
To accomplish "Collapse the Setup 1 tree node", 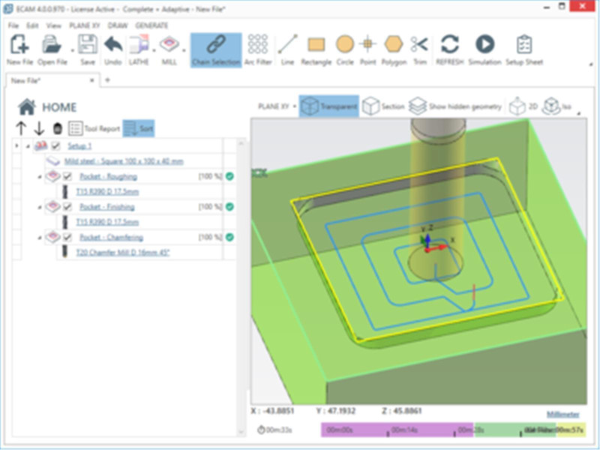I will [28, 146].
